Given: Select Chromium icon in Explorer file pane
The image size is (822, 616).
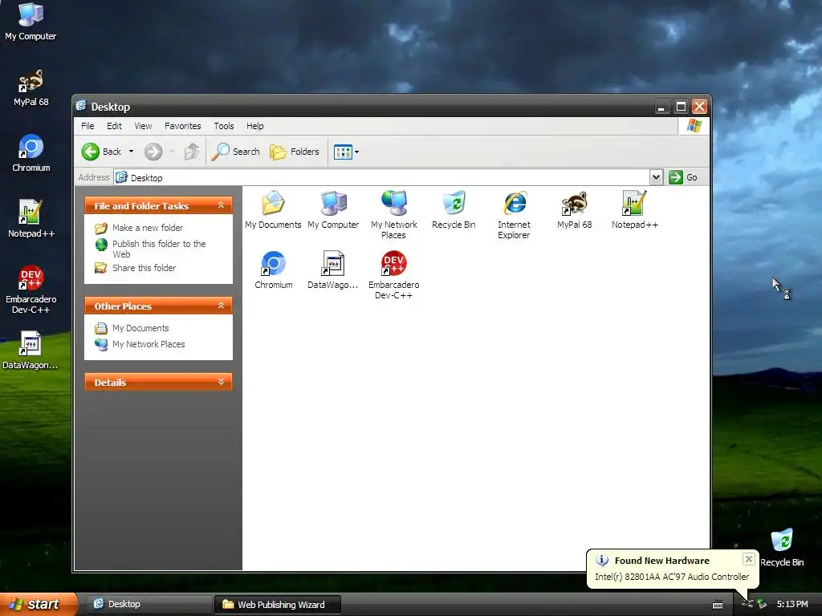Looking at the screenshot, I should [x=273, y=270].
